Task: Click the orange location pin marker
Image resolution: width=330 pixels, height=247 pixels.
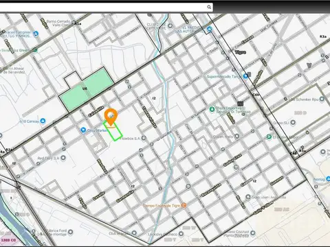Action: [111, 117]
